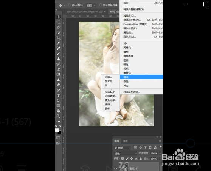Image resolution: width=211 pixels, height=171 pixels.
Task: Filter layers by pixel layer icon
Action: click(135, 148)
